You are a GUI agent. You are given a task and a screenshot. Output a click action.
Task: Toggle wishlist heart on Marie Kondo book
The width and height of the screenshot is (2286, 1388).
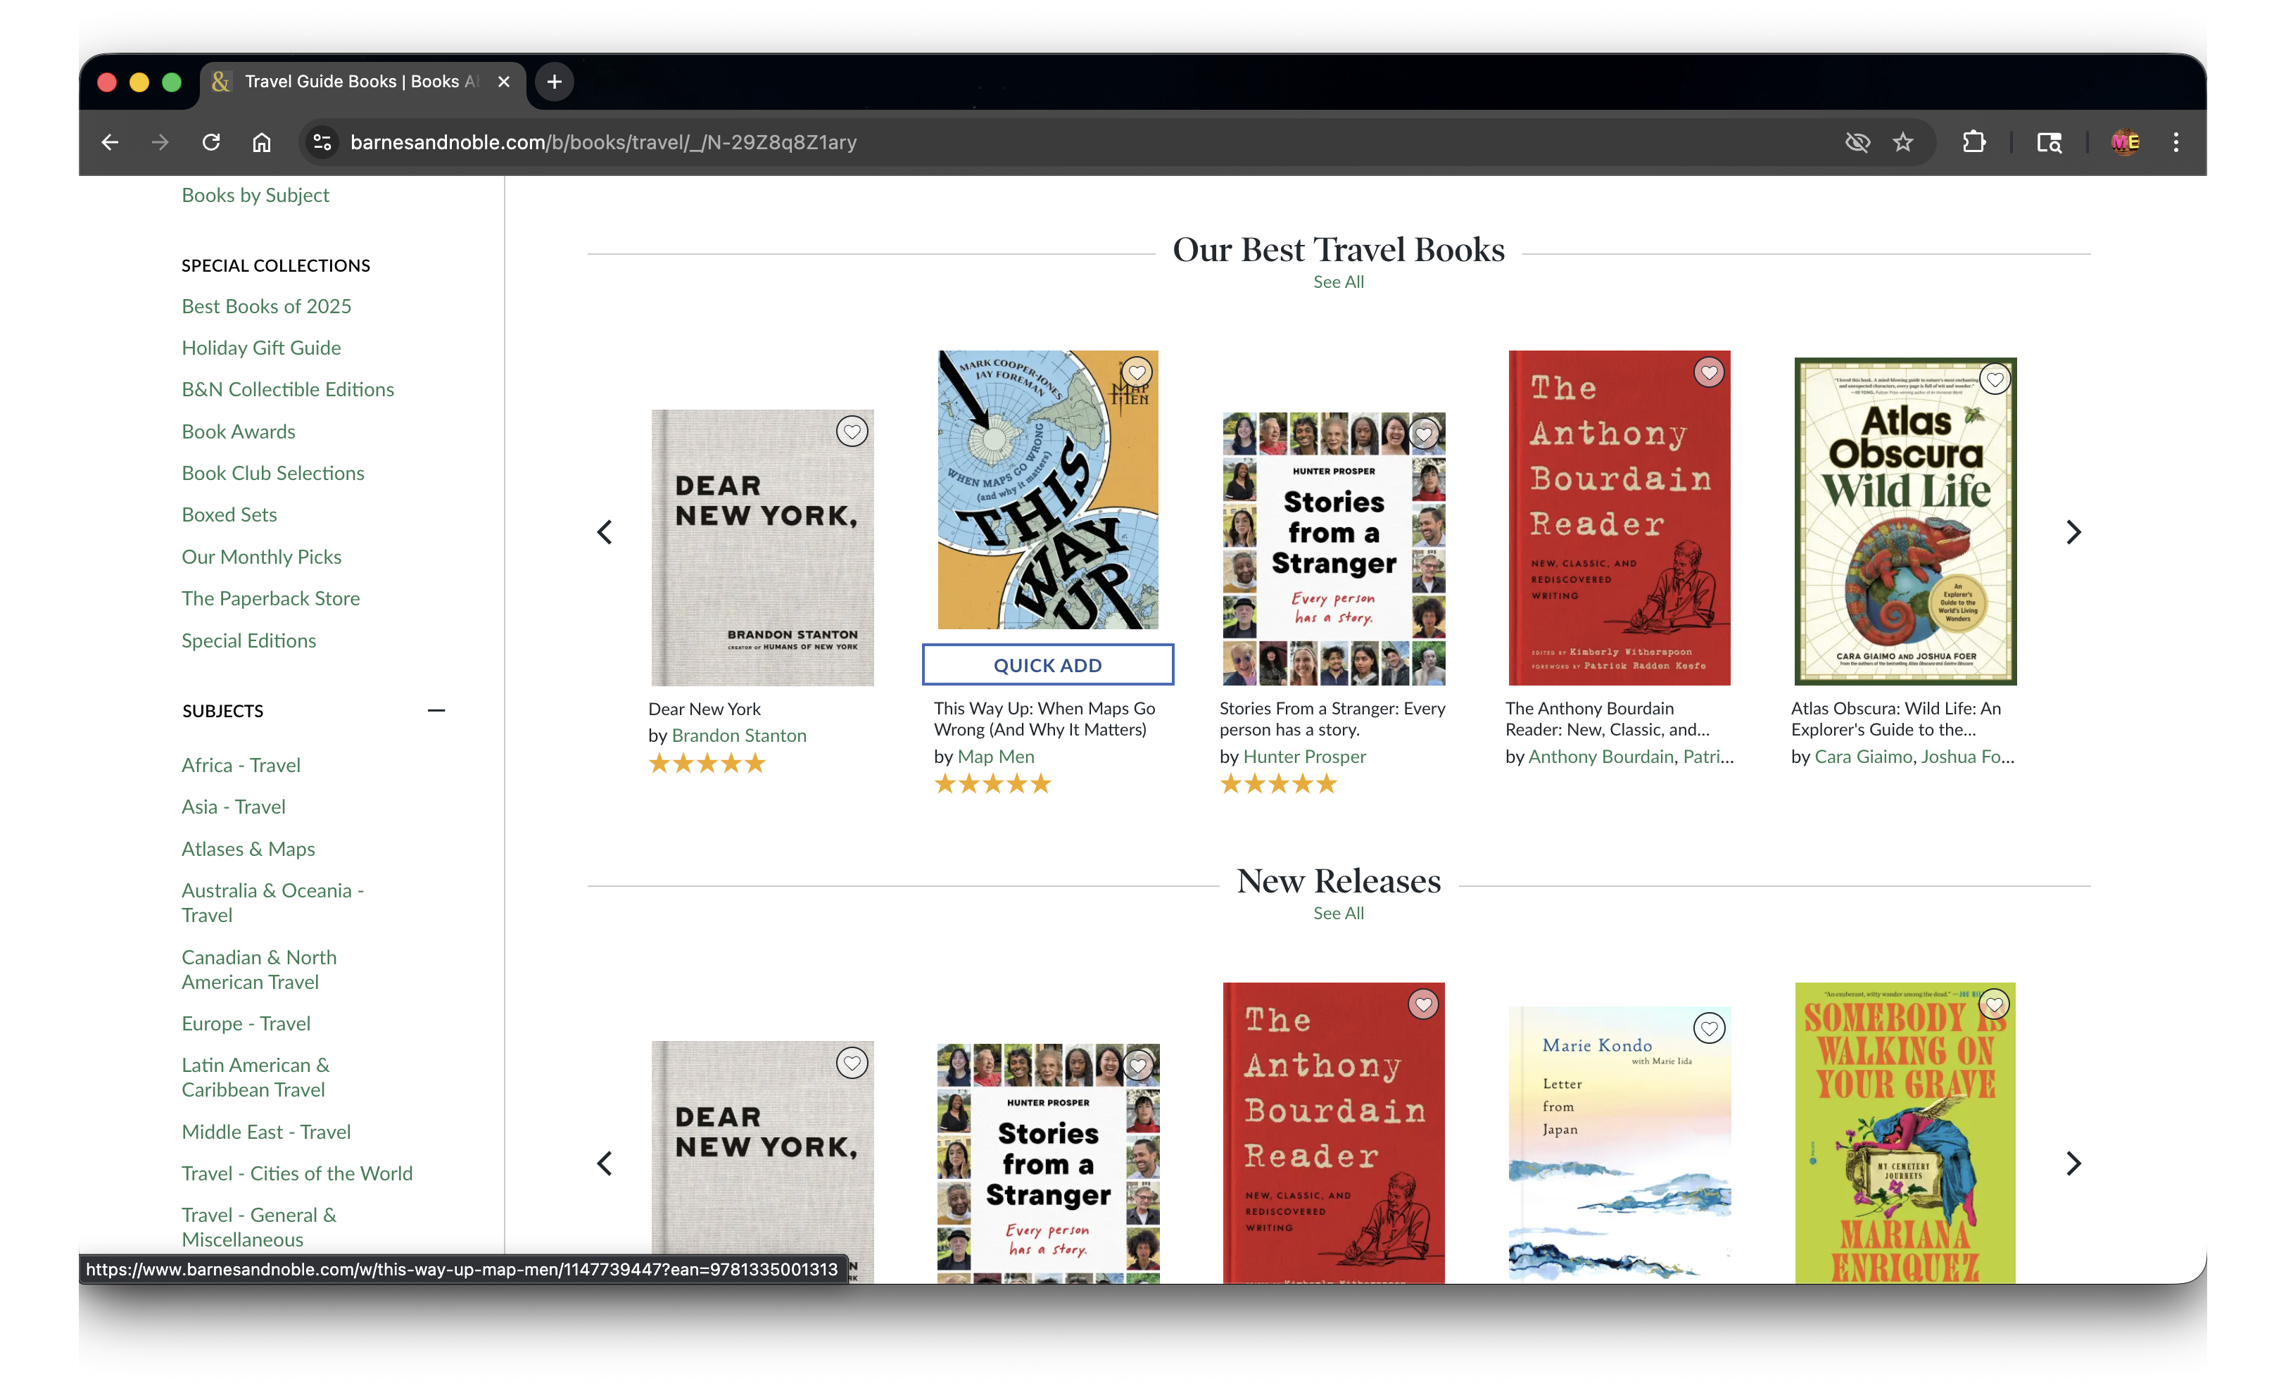coord(1709,1028)
